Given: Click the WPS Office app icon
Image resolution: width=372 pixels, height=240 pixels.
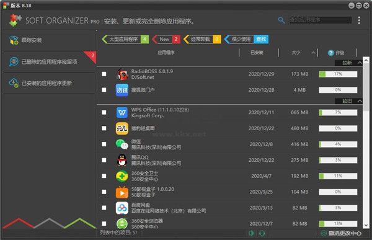Looking at the screenshot, I should tap(122, 112).
